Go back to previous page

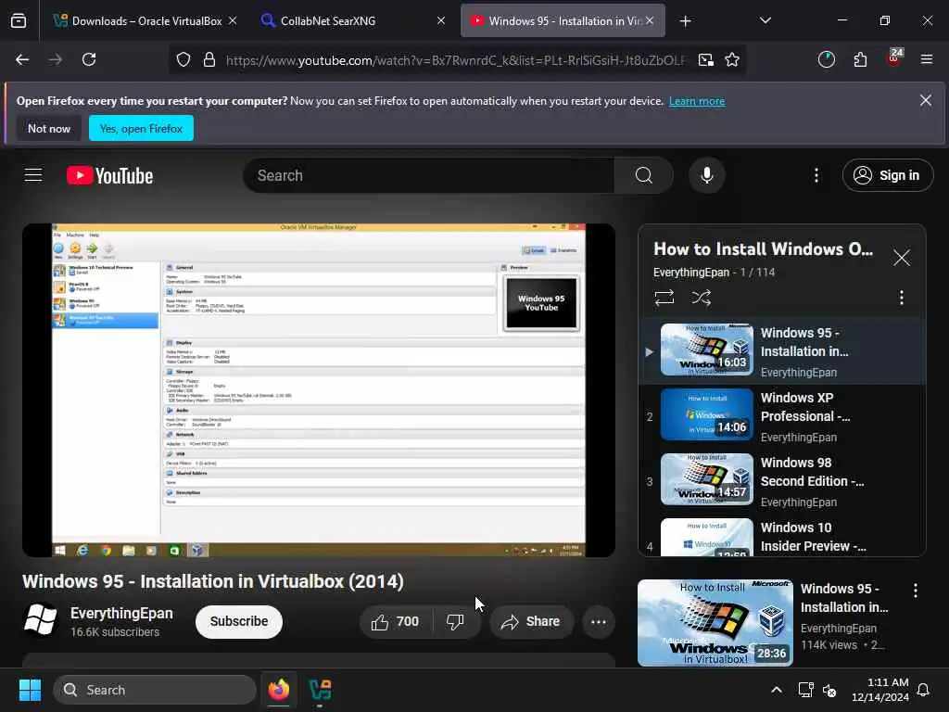click(x=22, y=59)
